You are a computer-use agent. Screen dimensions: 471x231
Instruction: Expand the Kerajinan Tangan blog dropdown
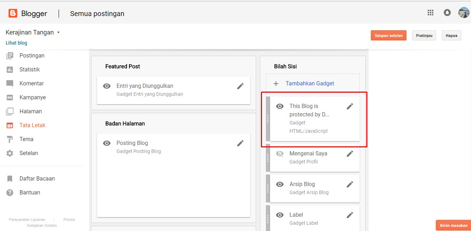(58, 32)
